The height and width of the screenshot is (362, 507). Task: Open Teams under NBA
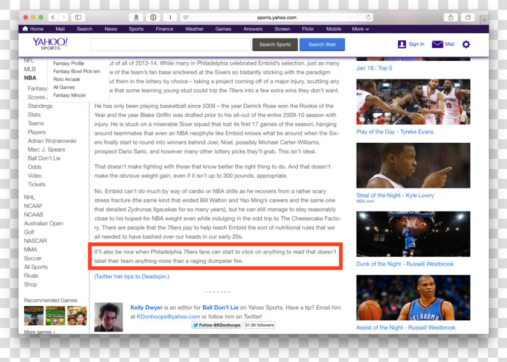point(36,123)
